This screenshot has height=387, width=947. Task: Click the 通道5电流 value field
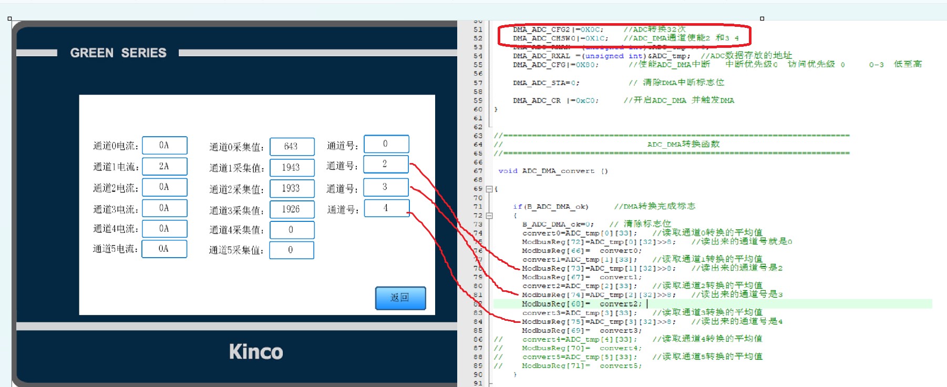(164, 249)
